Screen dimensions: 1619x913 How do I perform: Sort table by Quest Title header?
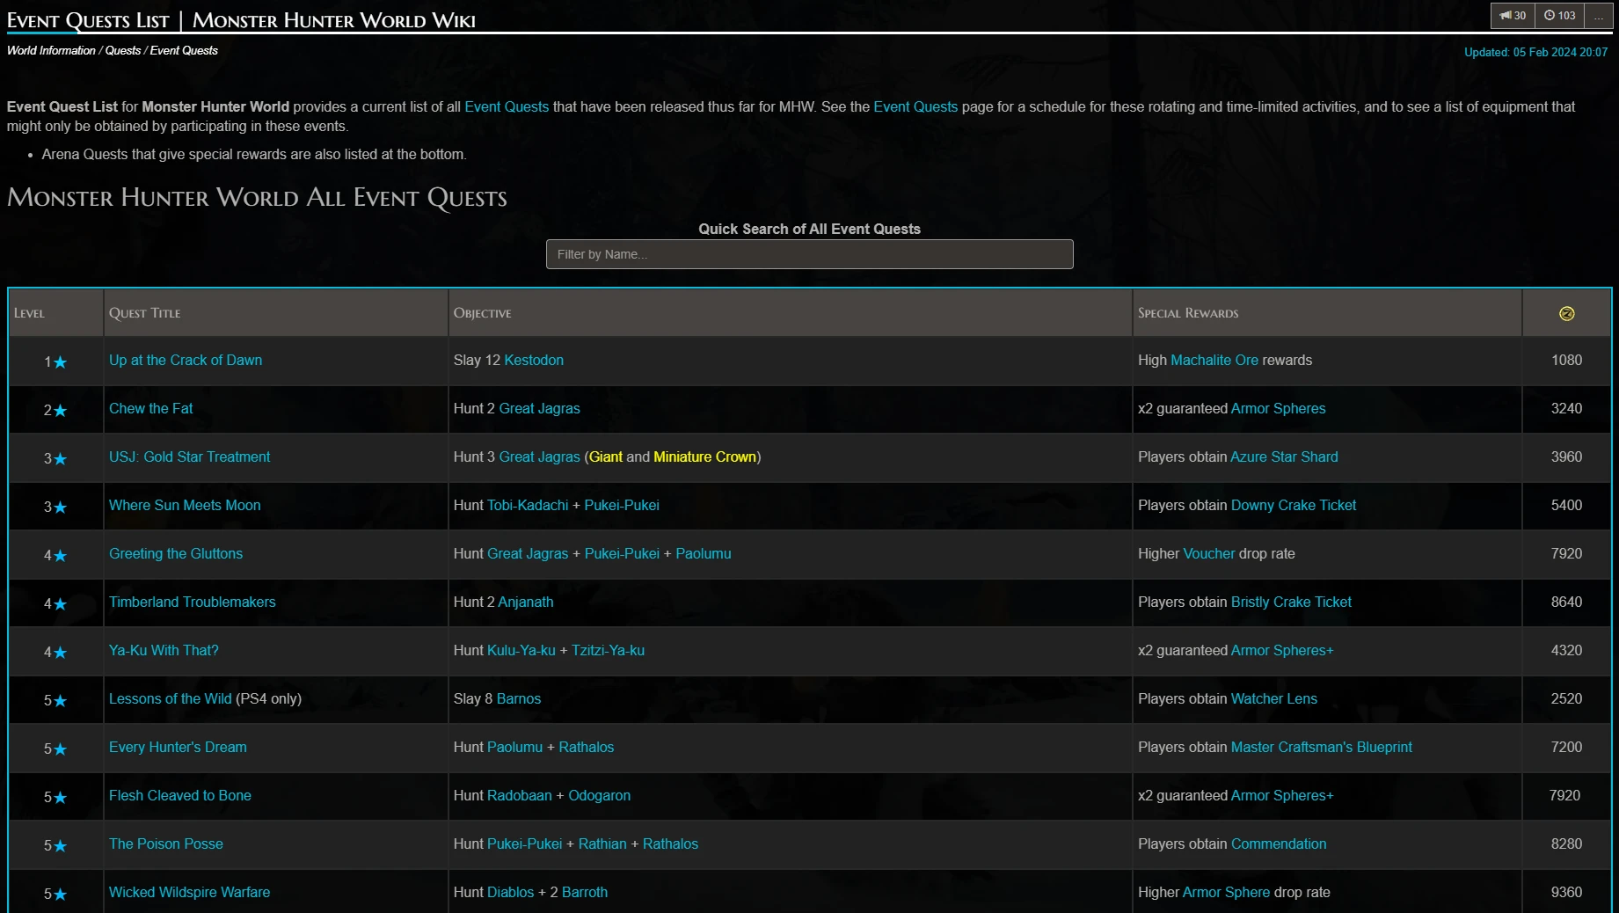(x=275, y=313)
